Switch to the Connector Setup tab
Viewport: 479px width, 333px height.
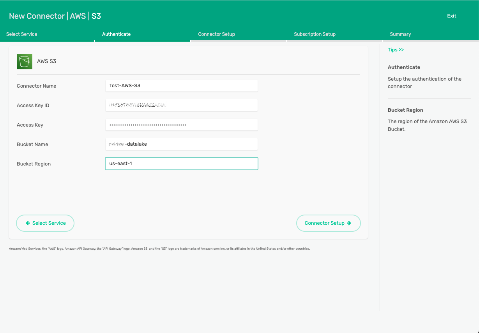point(216,34)
